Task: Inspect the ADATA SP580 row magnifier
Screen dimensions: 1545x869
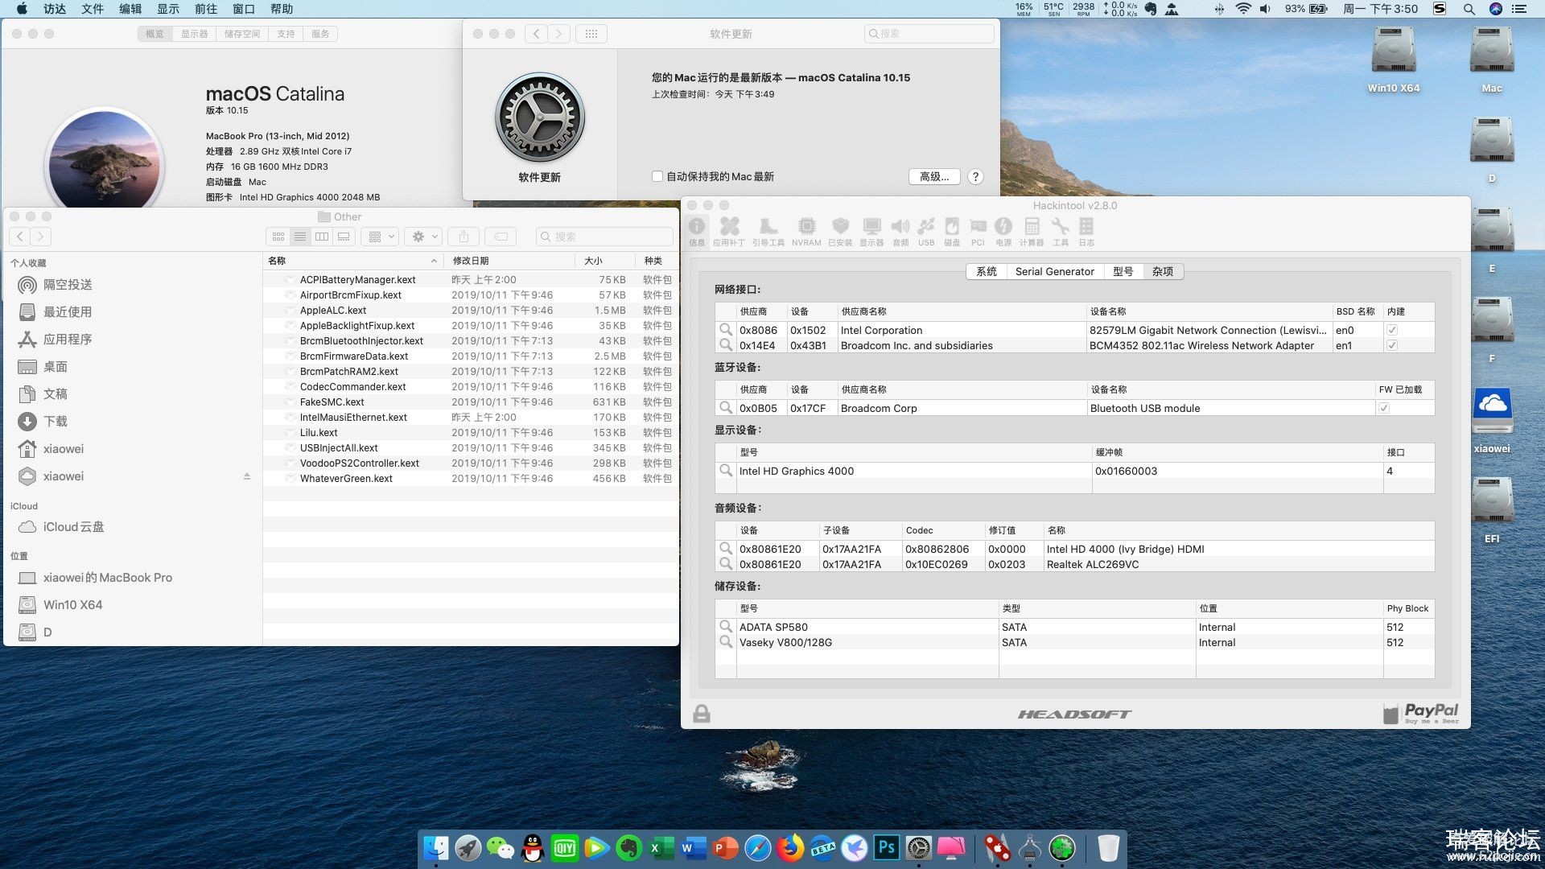Action: point(726,627)
